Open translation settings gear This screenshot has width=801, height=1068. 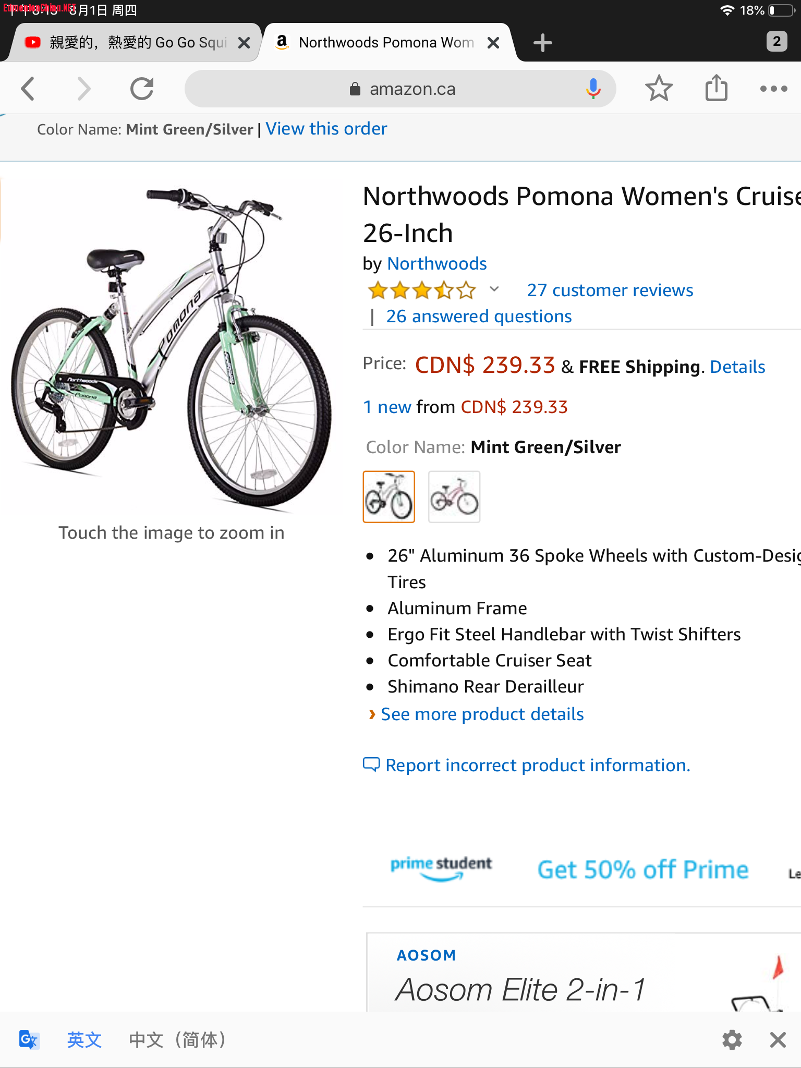point(732,1040)
